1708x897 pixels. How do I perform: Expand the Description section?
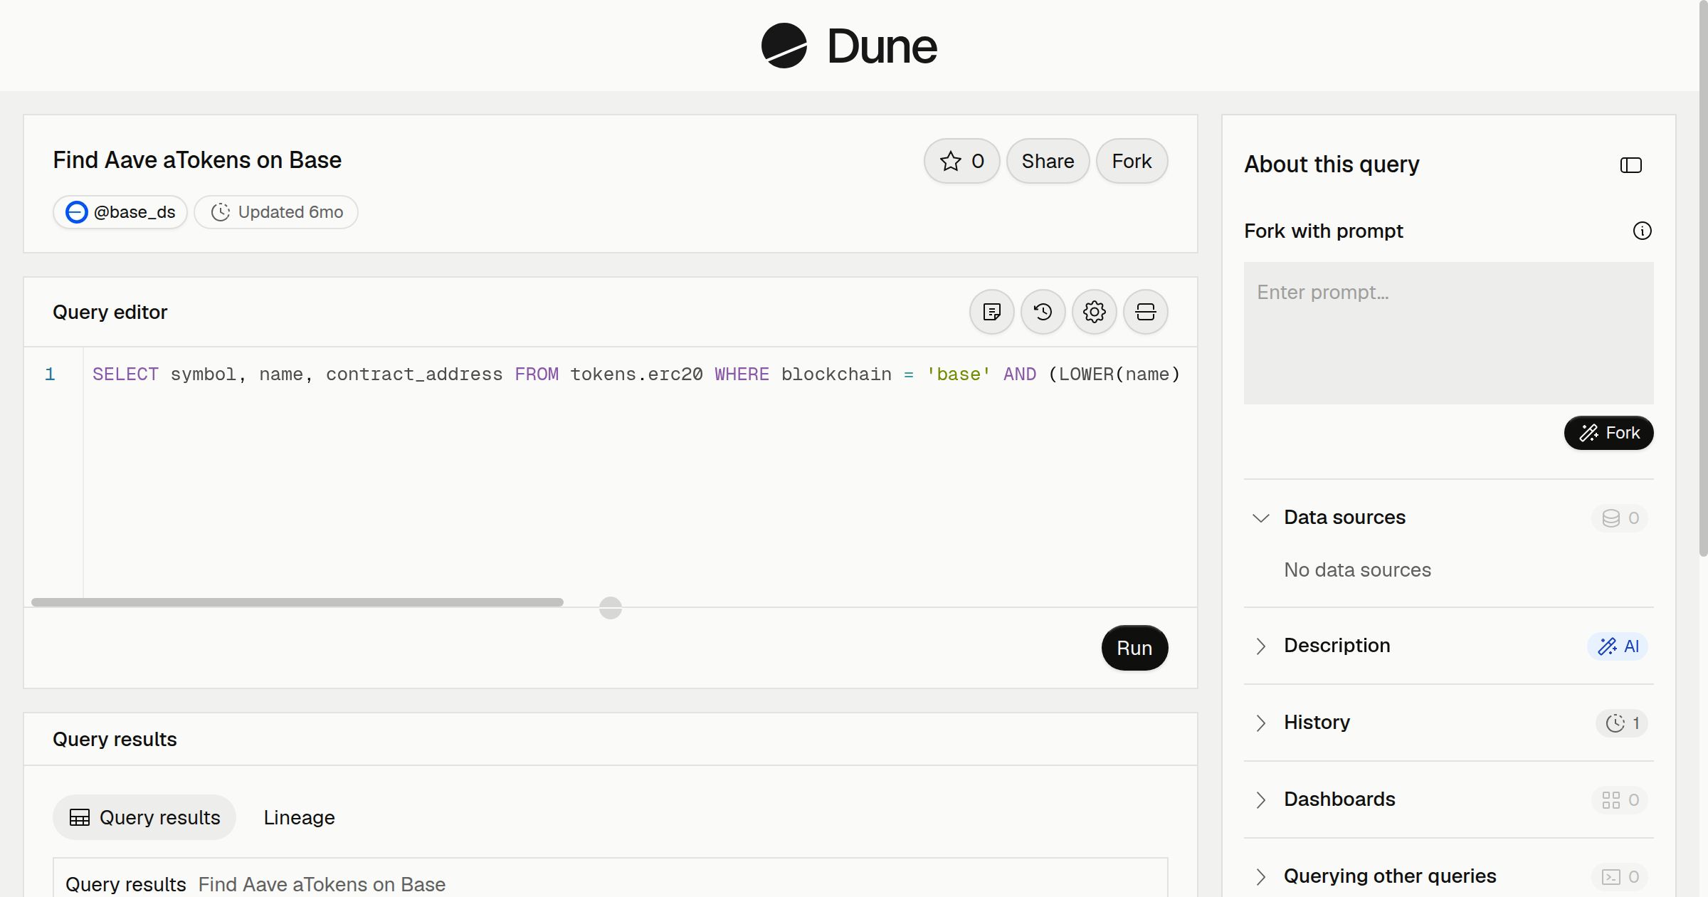pyautogui.click(x=1260, y=646)
